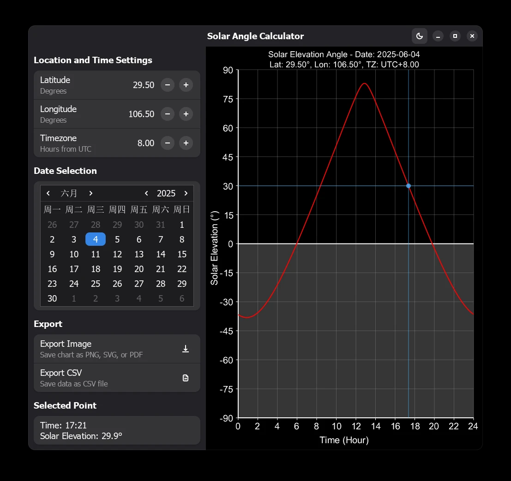Toggle dark mode moon icon
511x481 pixels.
click(420, 36)
